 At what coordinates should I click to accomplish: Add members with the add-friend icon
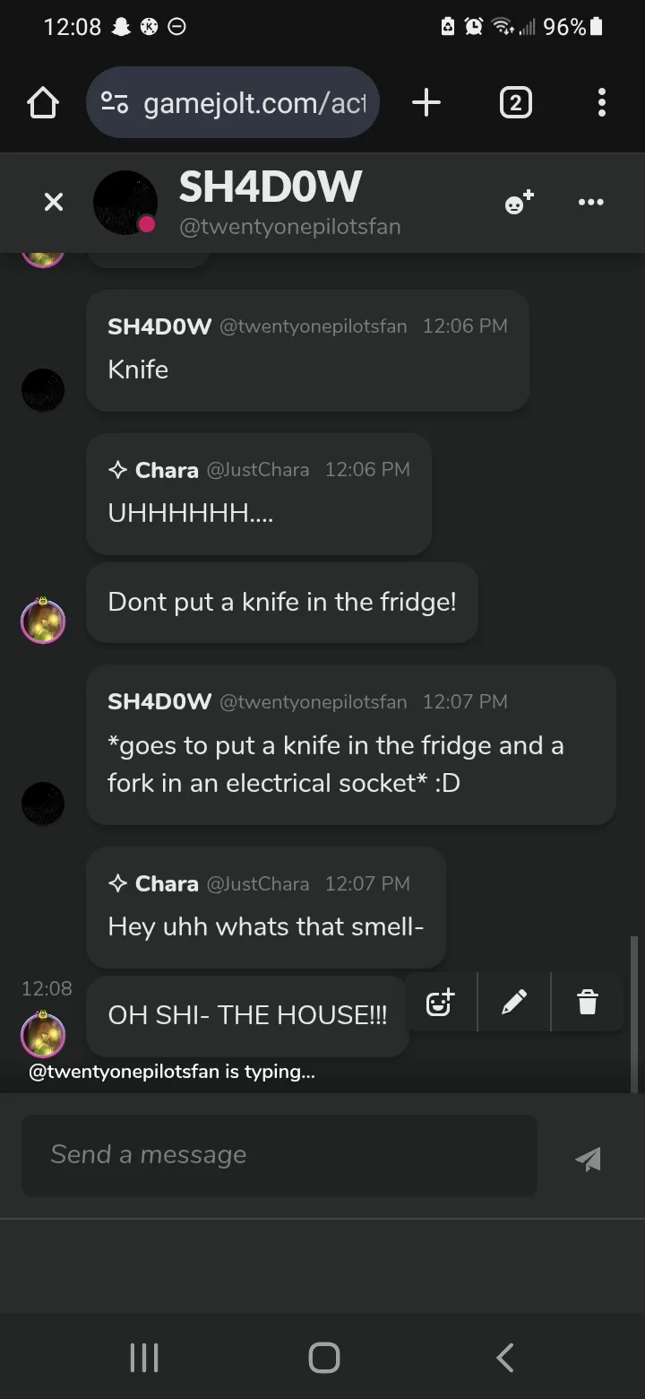point(519,202)
